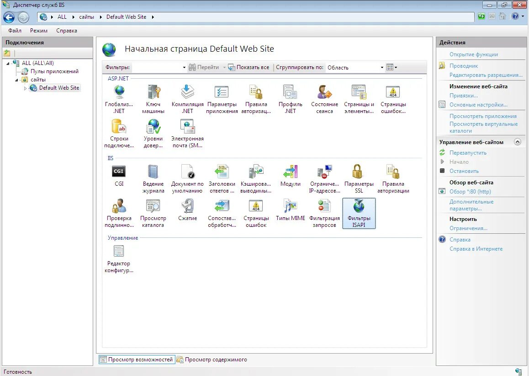
Task: Switch to Просмотр возможностей tab
Action: 137,360
